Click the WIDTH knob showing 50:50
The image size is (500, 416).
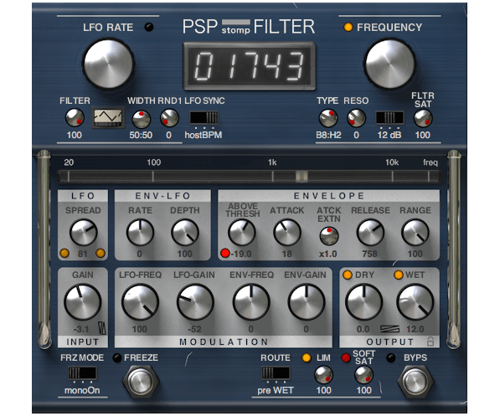[x=141, y=119]
